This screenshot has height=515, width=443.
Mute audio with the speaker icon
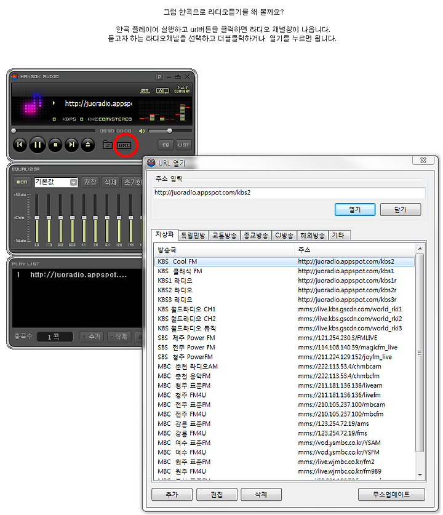(142, 131)
